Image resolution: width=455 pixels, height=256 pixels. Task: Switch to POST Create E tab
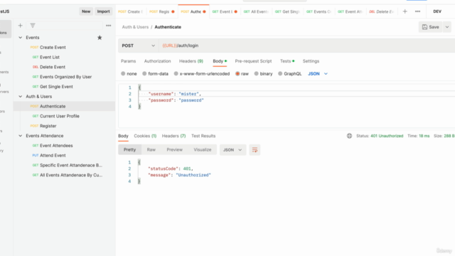click(x=130, y=11)
